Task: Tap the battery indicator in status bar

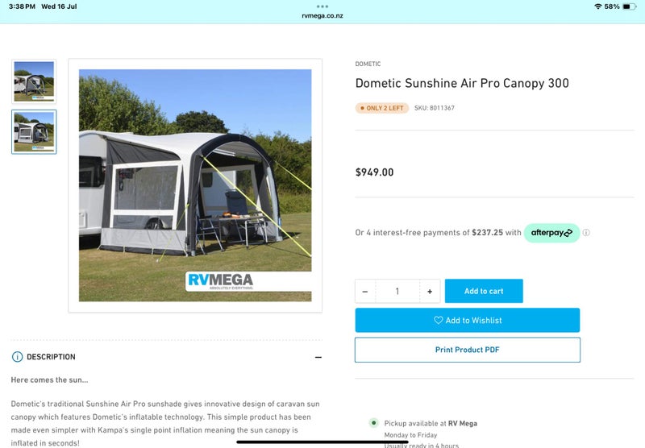Action: point(629,6)
